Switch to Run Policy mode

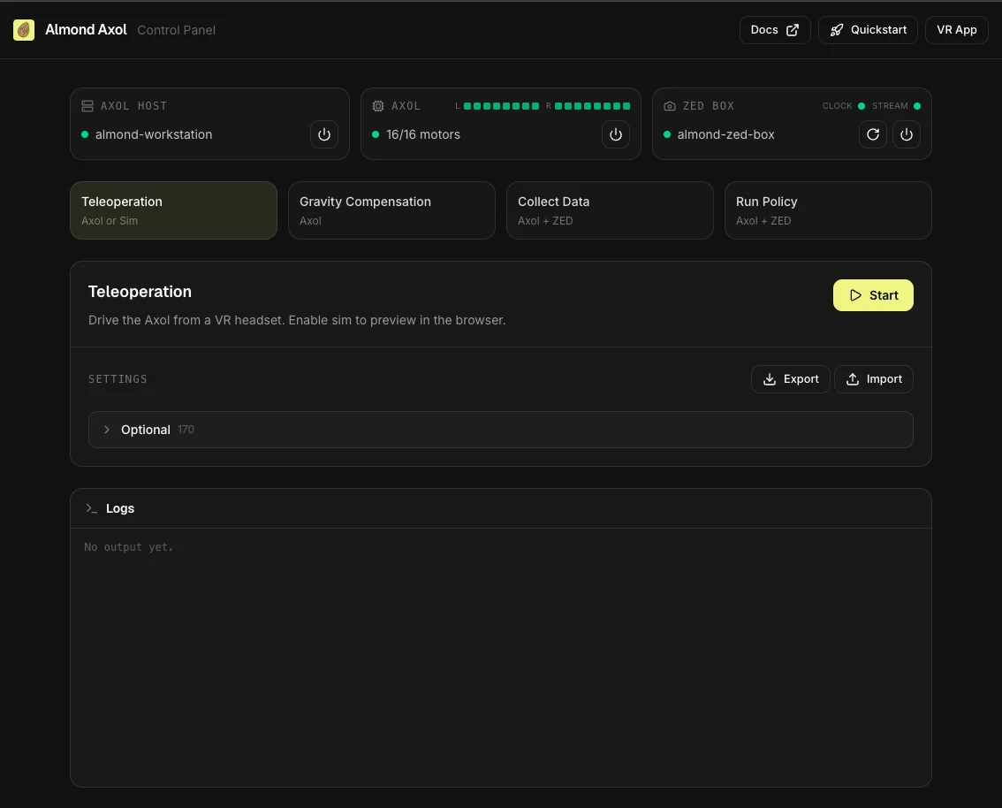coord(828,210)
